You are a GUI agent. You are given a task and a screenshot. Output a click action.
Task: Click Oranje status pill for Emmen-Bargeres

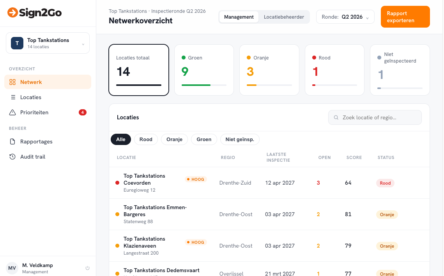387,215
